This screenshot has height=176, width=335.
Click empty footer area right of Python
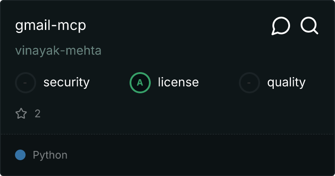coord(198,155)
